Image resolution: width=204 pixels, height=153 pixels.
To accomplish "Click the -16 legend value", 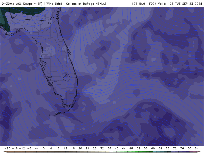I will tap(15, 148).
